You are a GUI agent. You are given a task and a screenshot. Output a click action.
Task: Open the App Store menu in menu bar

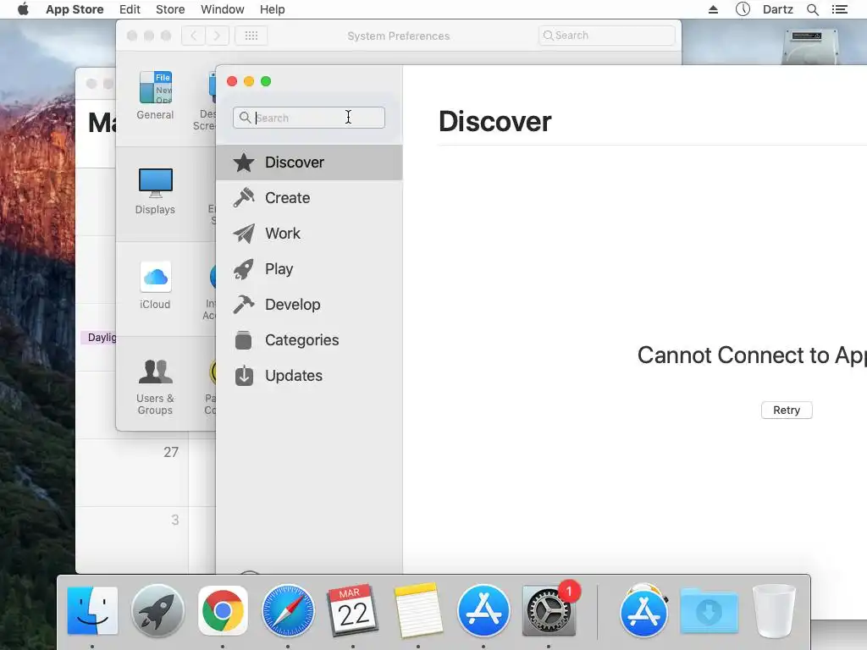(x=75, y=9)
